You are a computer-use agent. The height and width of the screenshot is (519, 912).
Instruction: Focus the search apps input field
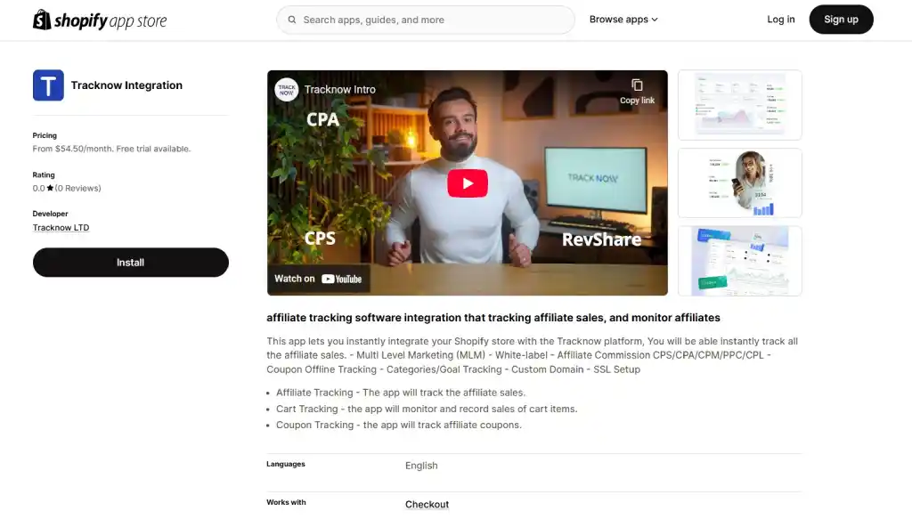coord(426,20)
